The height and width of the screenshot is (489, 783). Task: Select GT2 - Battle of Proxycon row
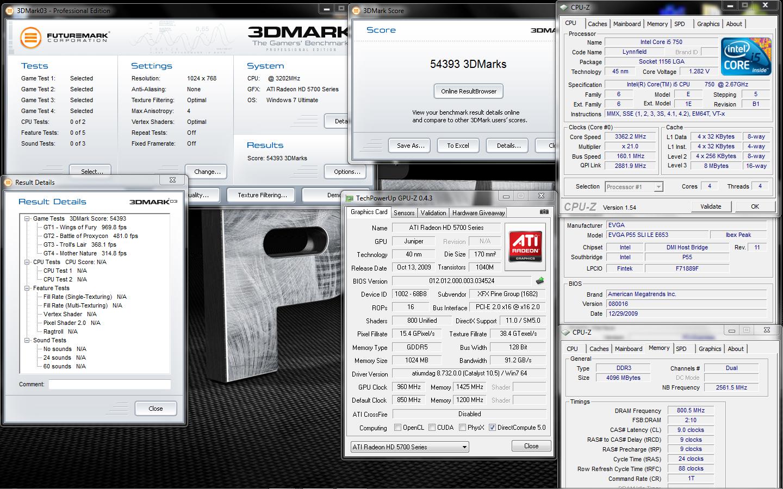[x=90, y=236]
